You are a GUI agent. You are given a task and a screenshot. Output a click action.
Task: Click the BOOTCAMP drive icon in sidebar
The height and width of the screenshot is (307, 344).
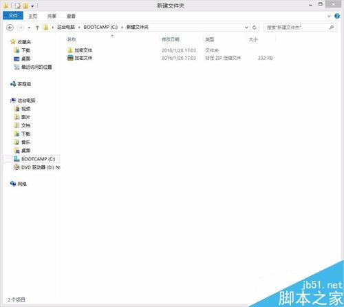coord(17,159)
